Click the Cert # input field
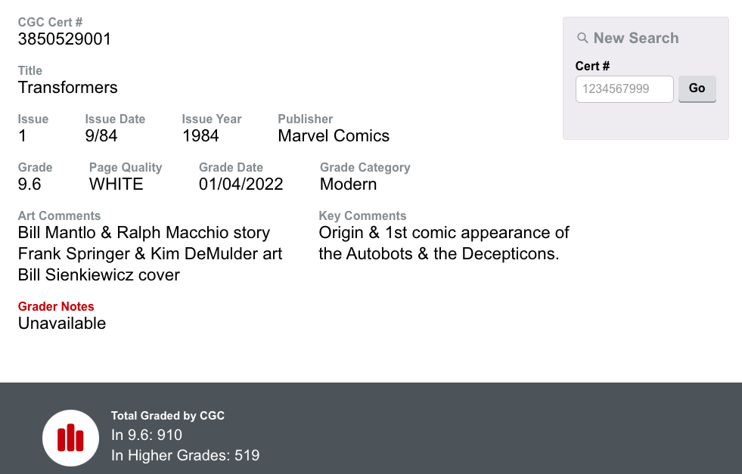 624,89
